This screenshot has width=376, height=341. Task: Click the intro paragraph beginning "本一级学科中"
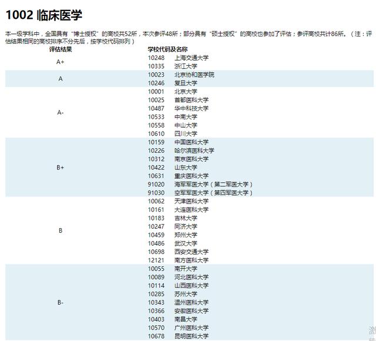(x=189, y=38)
